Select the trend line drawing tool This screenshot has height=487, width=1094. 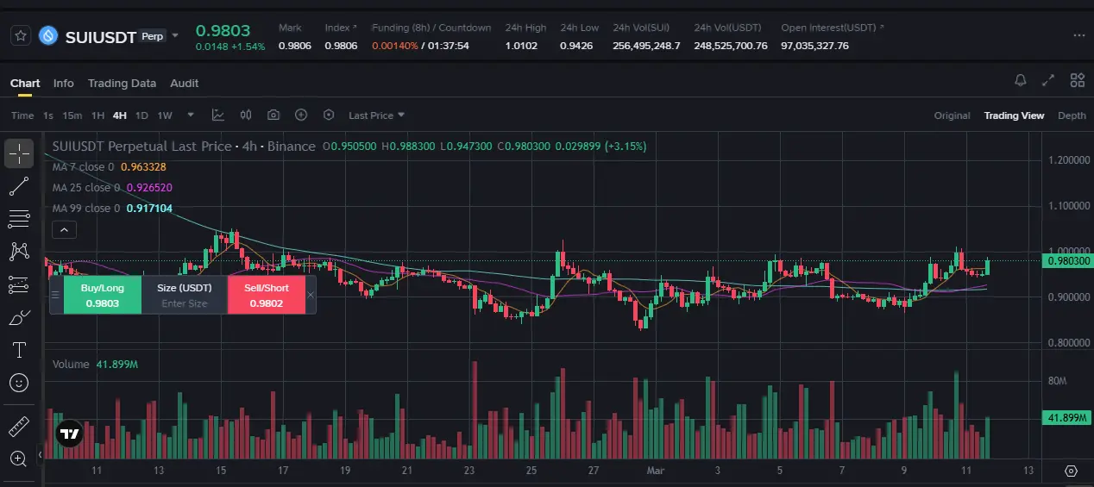18,185
